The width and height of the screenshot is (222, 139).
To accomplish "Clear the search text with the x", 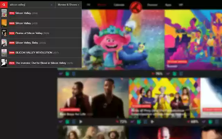I will point(52,5).
